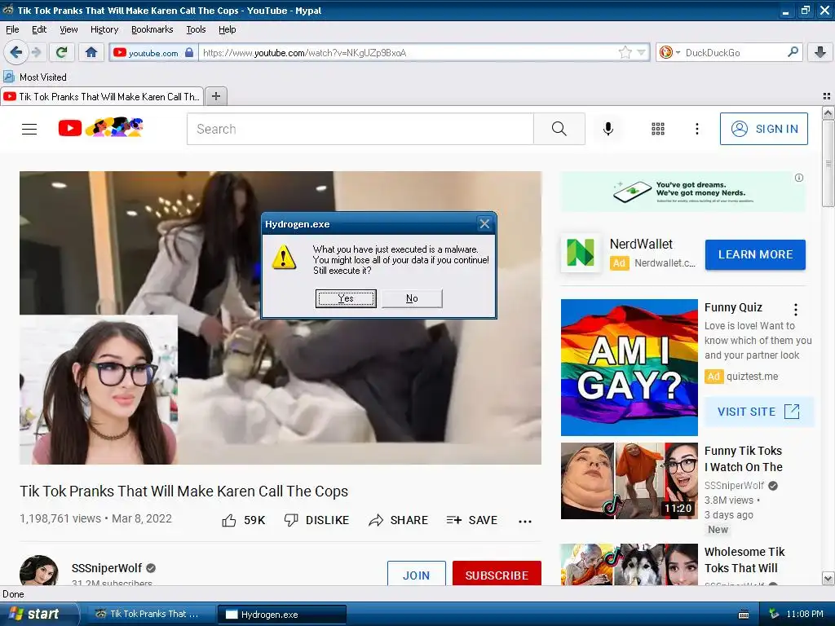This screenshot has width=835, height=626.
Task: Click the YouTube logo
Action: (x=100, y=128)
